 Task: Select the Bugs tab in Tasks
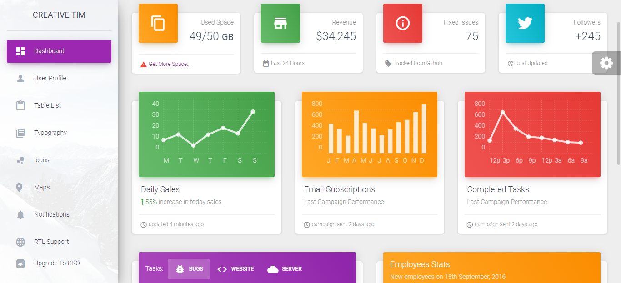tap(189, 269)
